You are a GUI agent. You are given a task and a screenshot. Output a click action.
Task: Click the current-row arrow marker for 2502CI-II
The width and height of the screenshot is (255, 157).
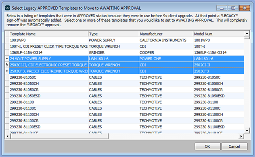click(7, 65)
